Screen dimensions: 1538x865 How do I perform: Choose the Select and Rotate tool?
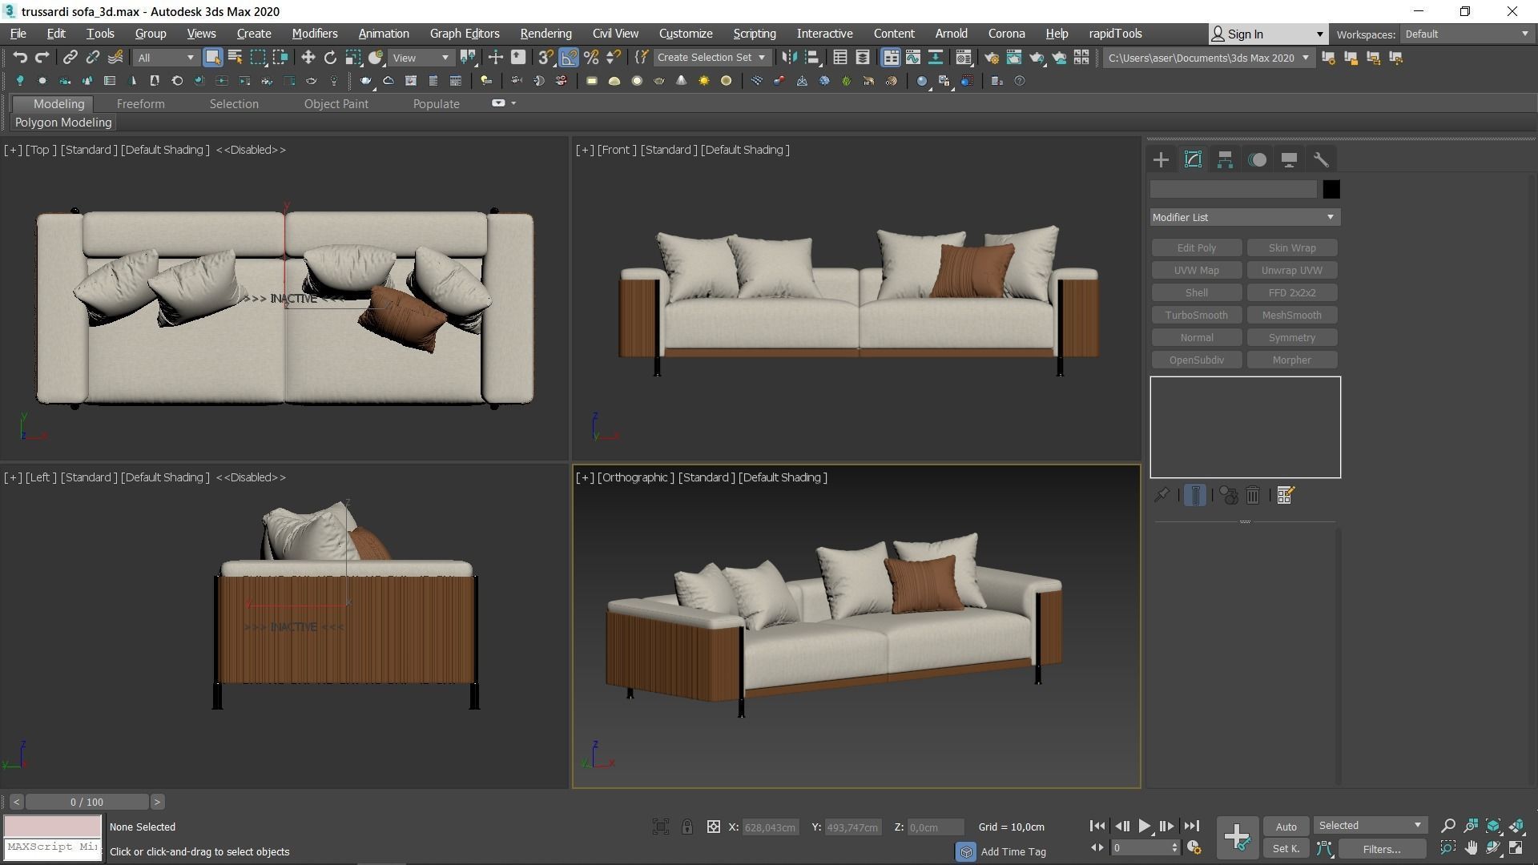[330, 57]
